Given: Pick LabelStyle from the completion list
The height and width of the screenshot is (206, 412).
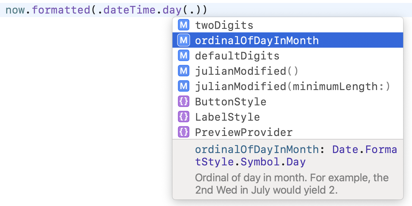Looking at the screenshot, I should [x=227, y=117].
